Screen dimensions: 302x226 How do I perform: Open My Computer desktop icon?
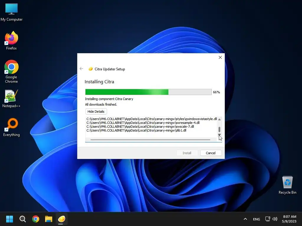coord(12,12)
